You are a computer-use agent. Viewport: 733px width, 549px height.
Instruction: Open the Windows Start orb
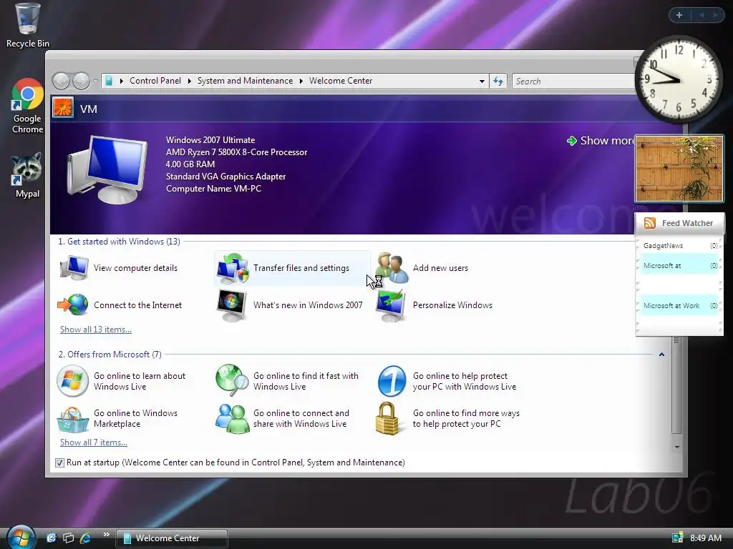coord(21,537)
